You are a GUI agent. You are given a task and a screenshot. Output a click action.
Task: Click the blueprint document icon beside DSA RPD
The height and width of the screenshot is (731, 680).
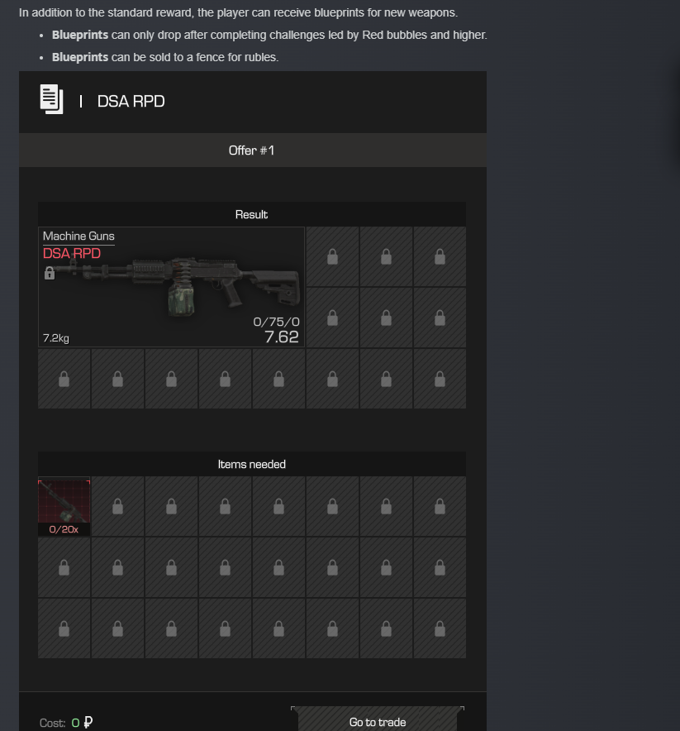51,99
